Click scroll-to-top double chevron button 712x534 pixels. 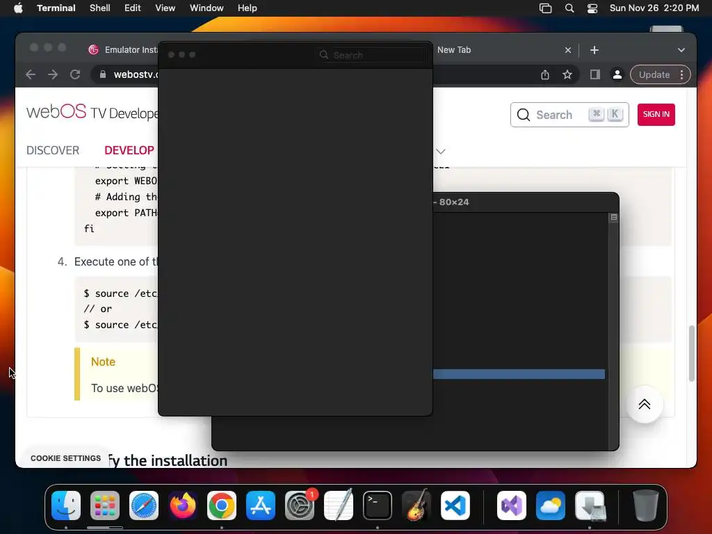point(645,404)
